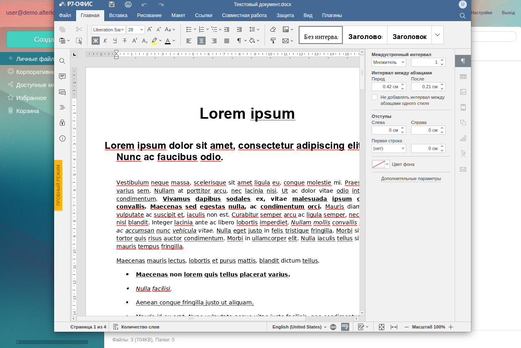Justify the paragraph text
Image resolution: width=521 pixels, height=348 pixels.
click(x=227, y=41)
